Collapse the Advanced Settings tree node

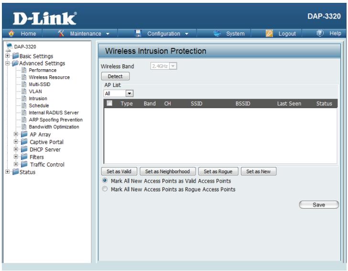click(x=8, y=63)
